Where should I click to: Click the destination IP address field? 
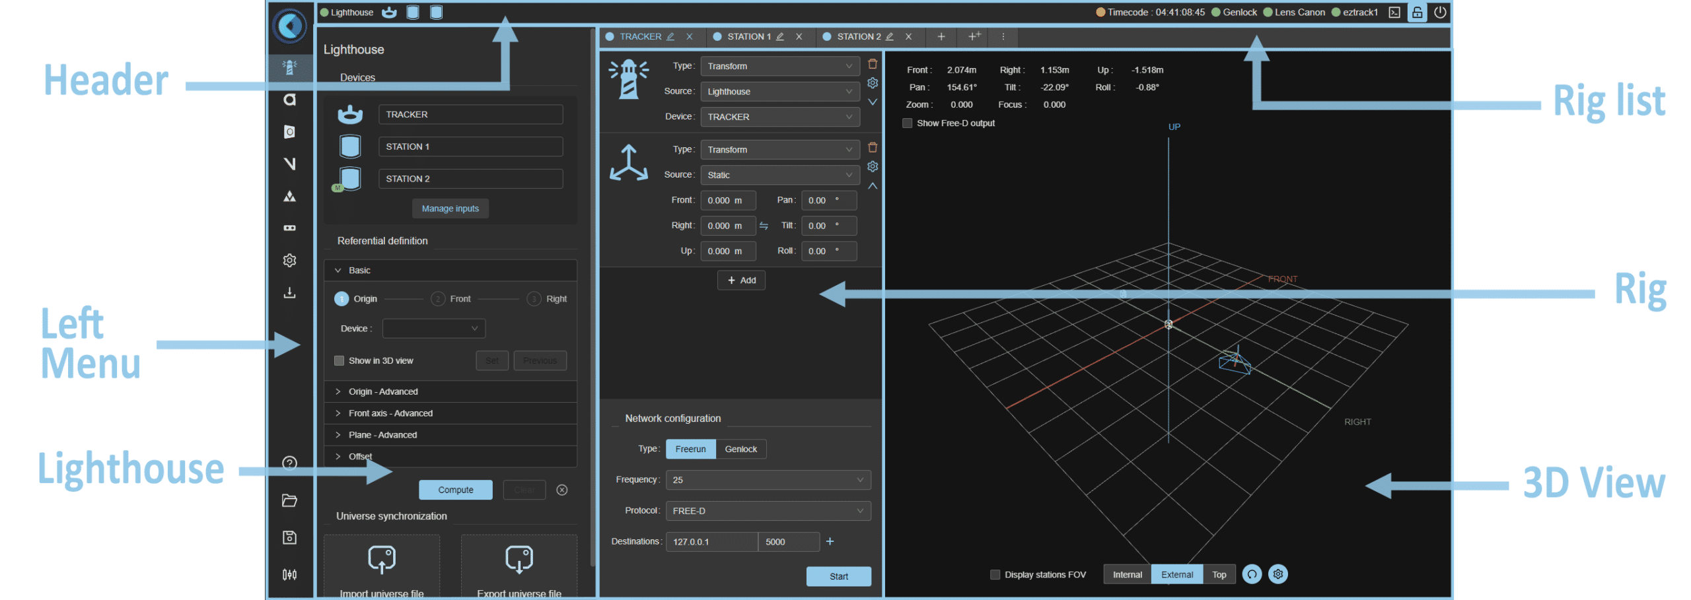click(x=711, y=542)
